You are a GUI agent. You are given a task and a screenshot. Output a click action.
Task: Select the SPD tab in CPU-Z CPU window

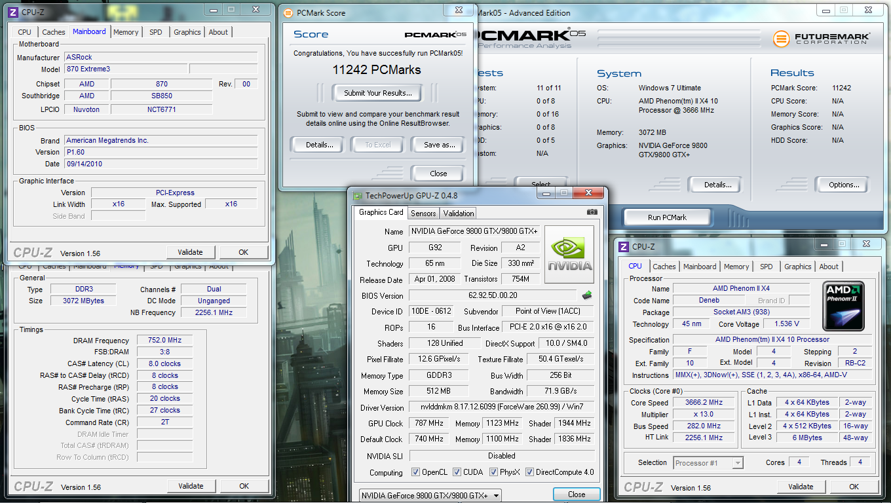pyautogui.click(x=767, y=267)
